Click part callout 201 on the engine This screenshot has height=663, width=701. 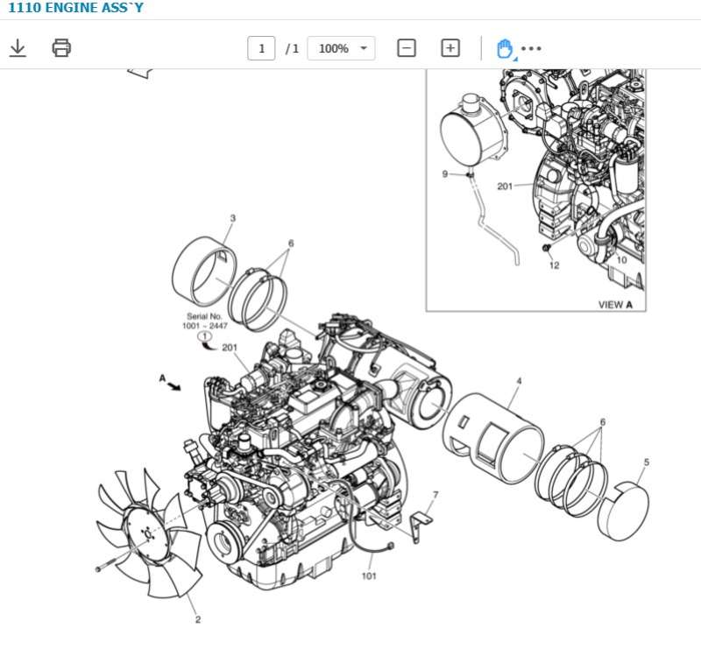pyautogui.click(x=230, y=347)
